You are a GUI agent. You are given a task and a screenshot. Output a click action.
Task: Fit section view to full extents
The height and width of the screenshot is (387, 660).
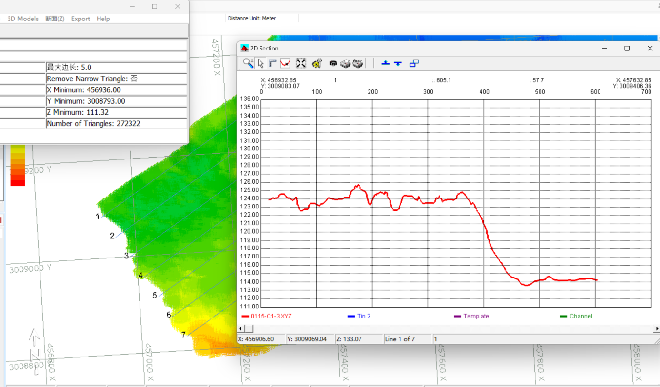(x=300, y=63)
